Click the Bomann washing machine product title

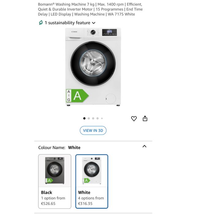(x=90, y=9)
